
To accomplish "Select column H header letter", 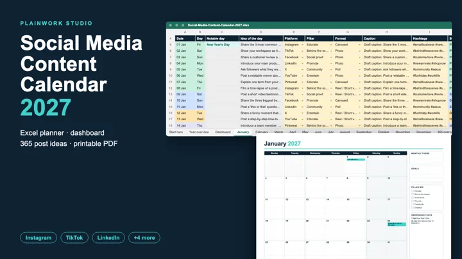I will click(386, 32).
